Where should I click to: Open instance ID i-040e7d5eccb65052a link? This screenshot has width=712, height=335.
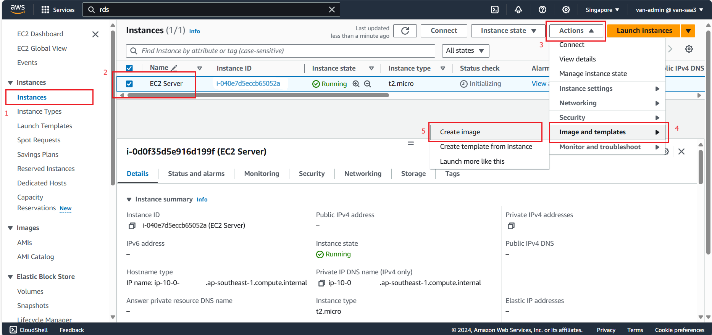248,84
